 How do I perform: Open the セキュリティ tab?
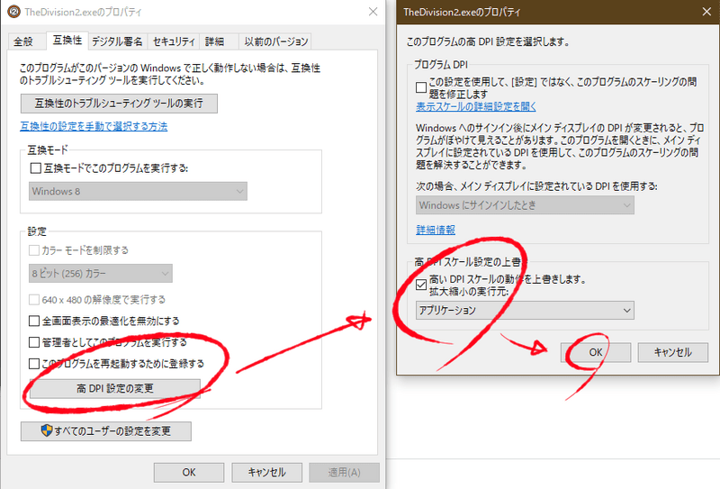click(x=174, y=41)
